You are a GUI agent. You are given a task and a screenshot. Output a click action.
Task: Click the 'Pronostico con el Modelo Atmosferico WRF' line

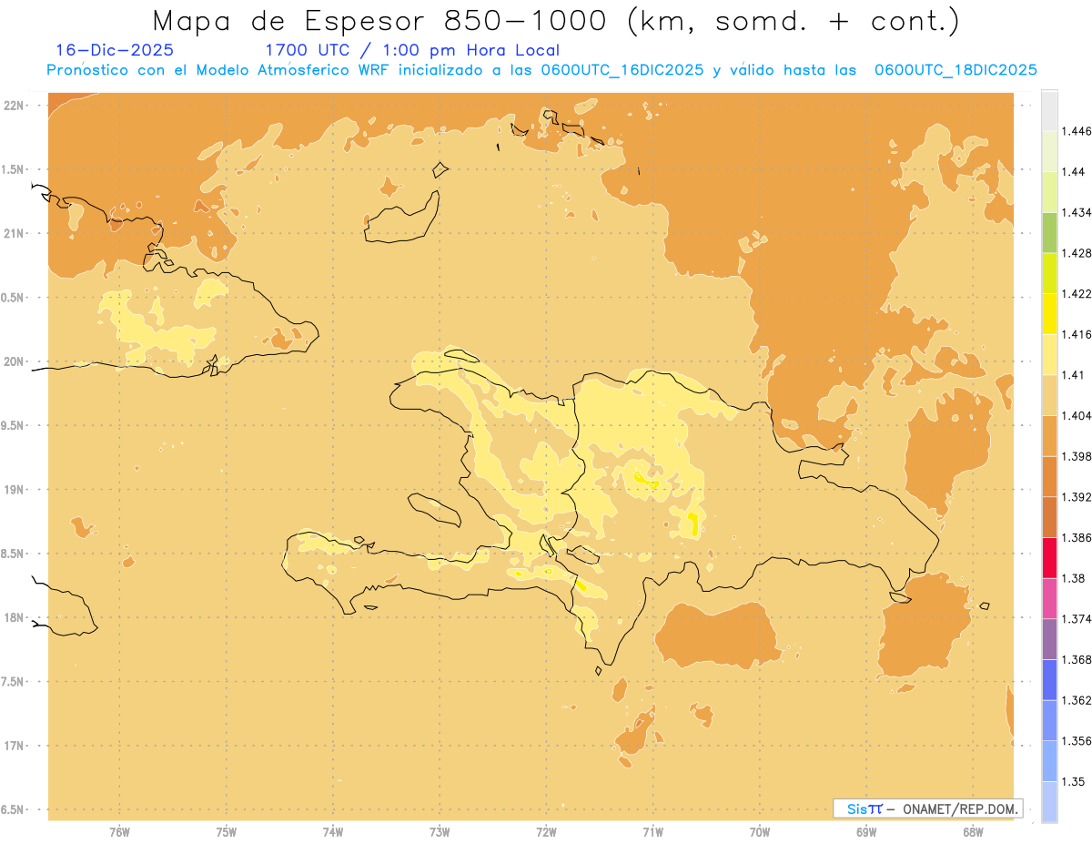pyautogui.click(x=541, y=70)
